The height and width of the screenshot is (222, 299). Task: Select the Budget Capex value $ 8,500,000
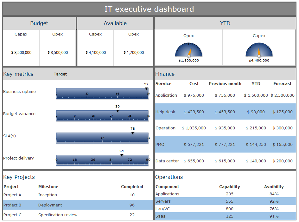21,53
